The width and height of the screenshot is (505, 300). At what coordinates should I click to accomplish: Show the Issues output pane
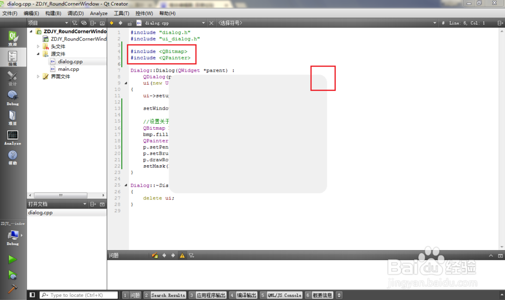point(132,295)
